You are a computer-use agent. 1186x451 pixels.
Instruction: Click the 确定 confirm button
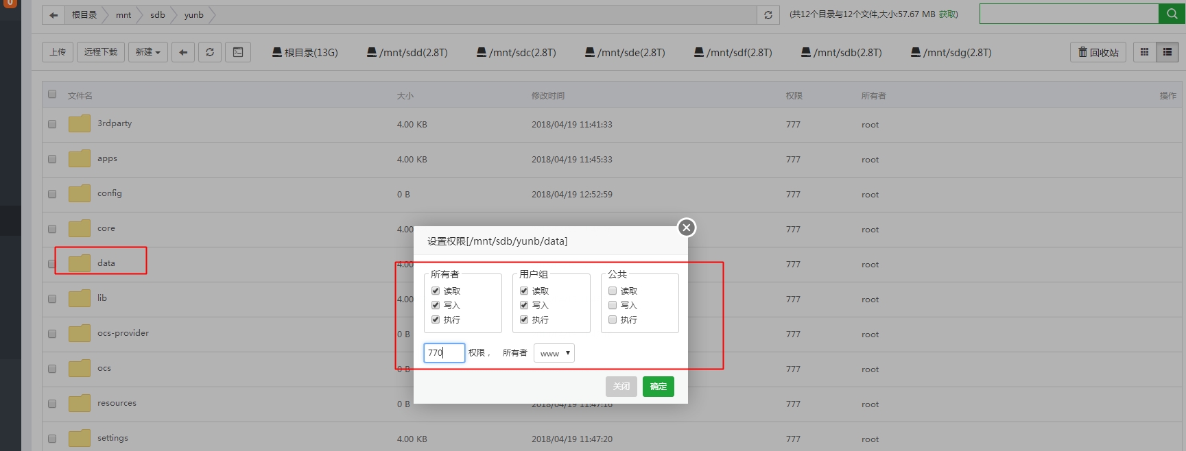(x=659, y=387)
